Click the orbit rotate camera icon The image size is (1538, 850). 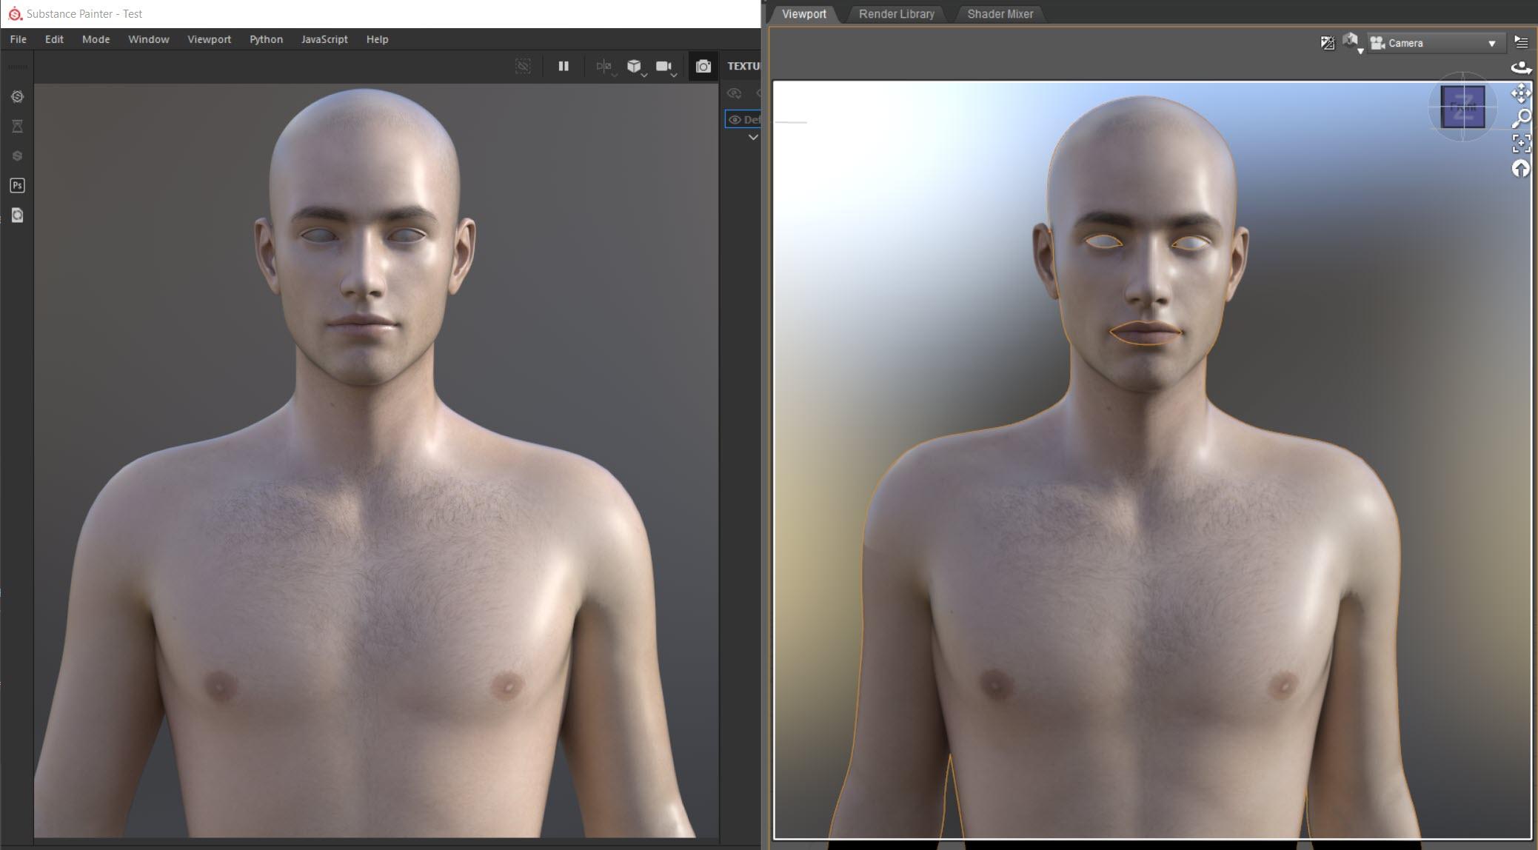click(x=1520, y=67)
